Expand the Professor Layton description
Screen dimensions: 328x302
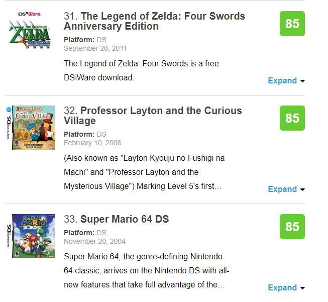click(282, 189)
